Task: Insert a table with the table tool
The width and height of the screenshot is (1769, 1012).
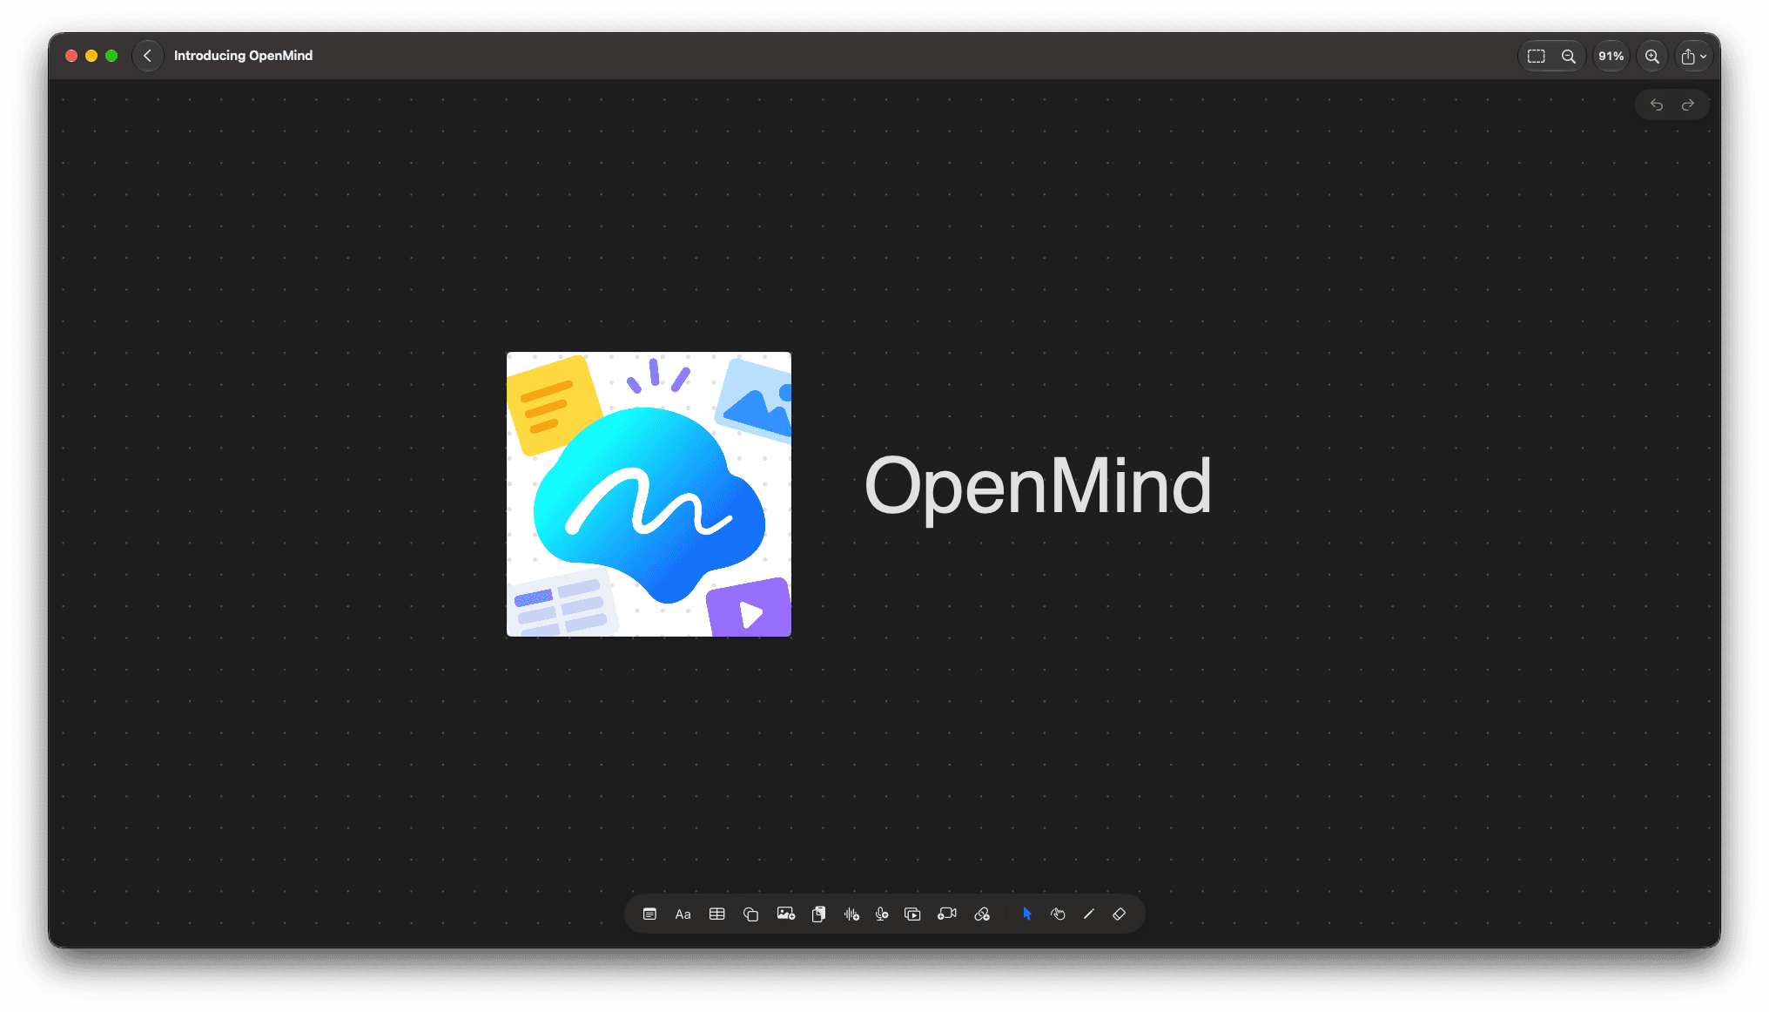Action: (x=716, y=914)
